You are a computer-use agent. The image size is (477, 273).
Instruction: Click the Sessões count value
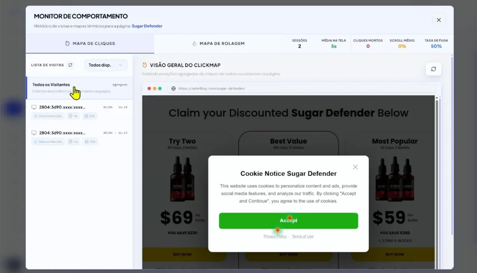[299, 46]
